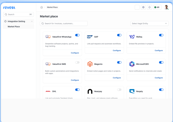Open the Select legal Entity dropdown
This screenshot has height=122, width=173.
click(149, 24)
